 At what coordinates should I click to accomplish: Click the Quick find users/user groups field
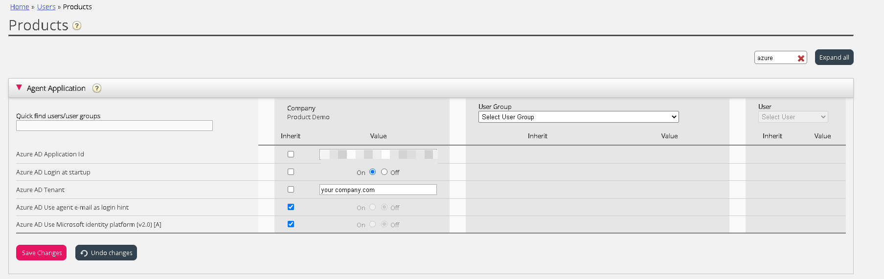[x=114, y=126]
